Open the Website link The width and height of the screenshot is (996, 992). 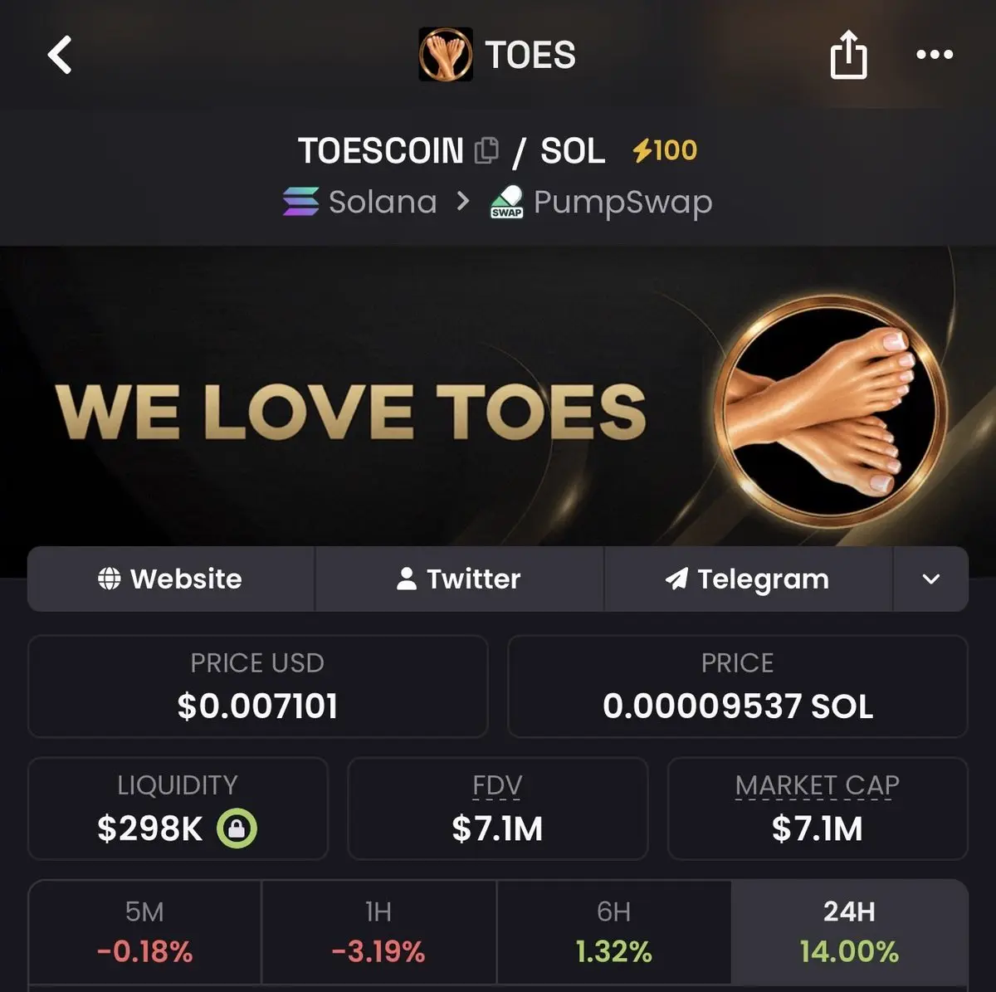pyautogui.click(x=170, y=579)
